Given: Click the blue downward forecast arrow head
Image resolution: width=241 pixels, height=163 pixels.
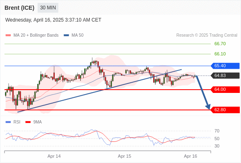Looking at the screenshot, I should point(208,107).
